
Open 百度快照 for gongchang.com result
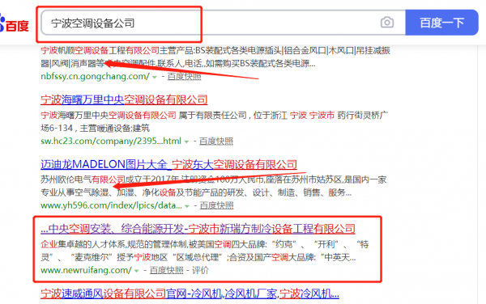pos(185,76)
